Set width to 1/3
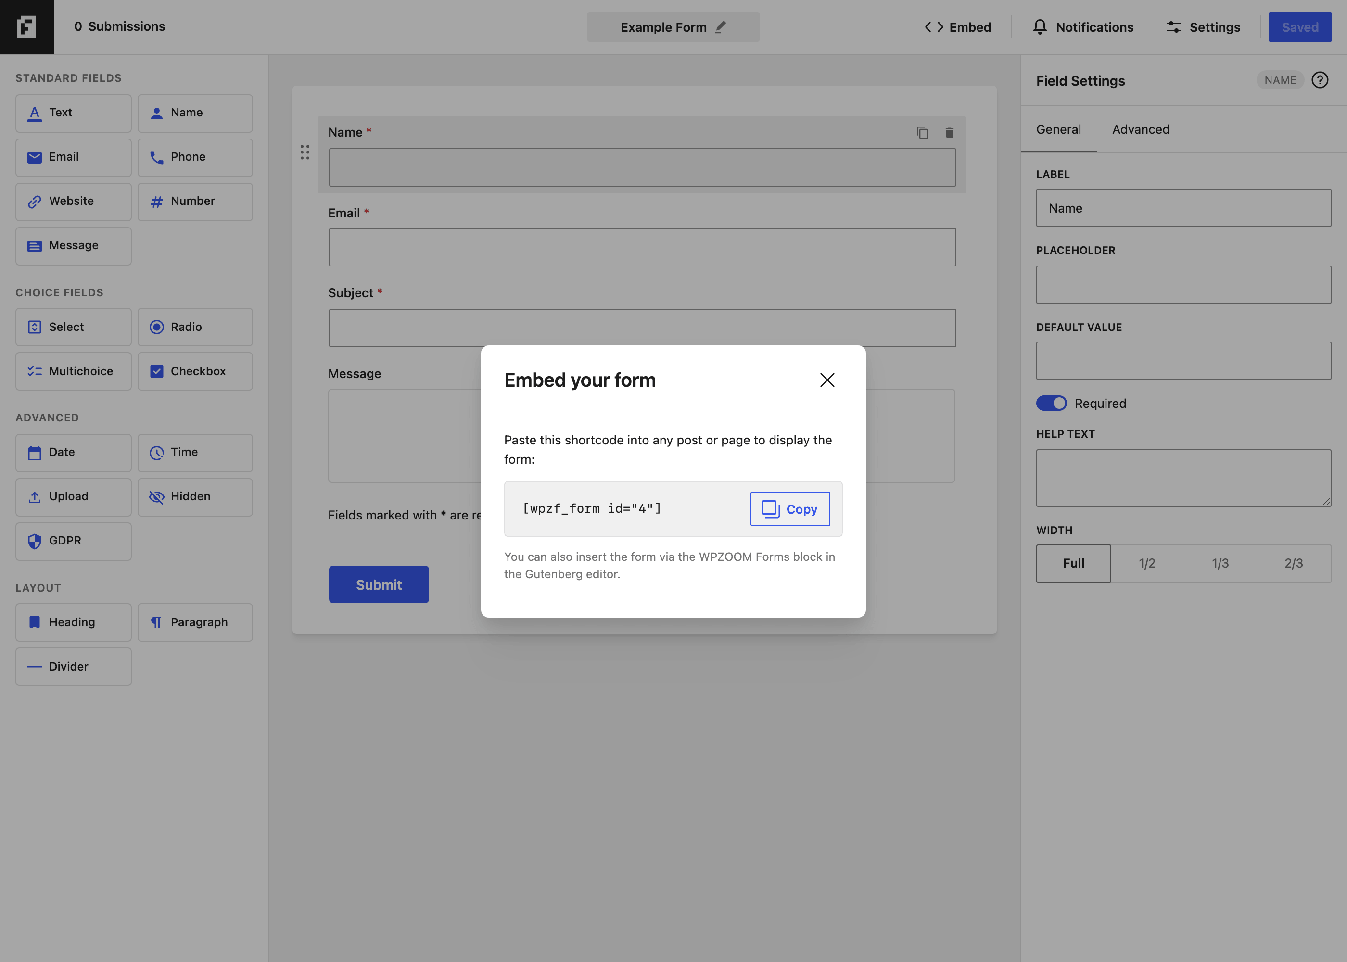This screenshot has height=962, width=1347. 1220,563
